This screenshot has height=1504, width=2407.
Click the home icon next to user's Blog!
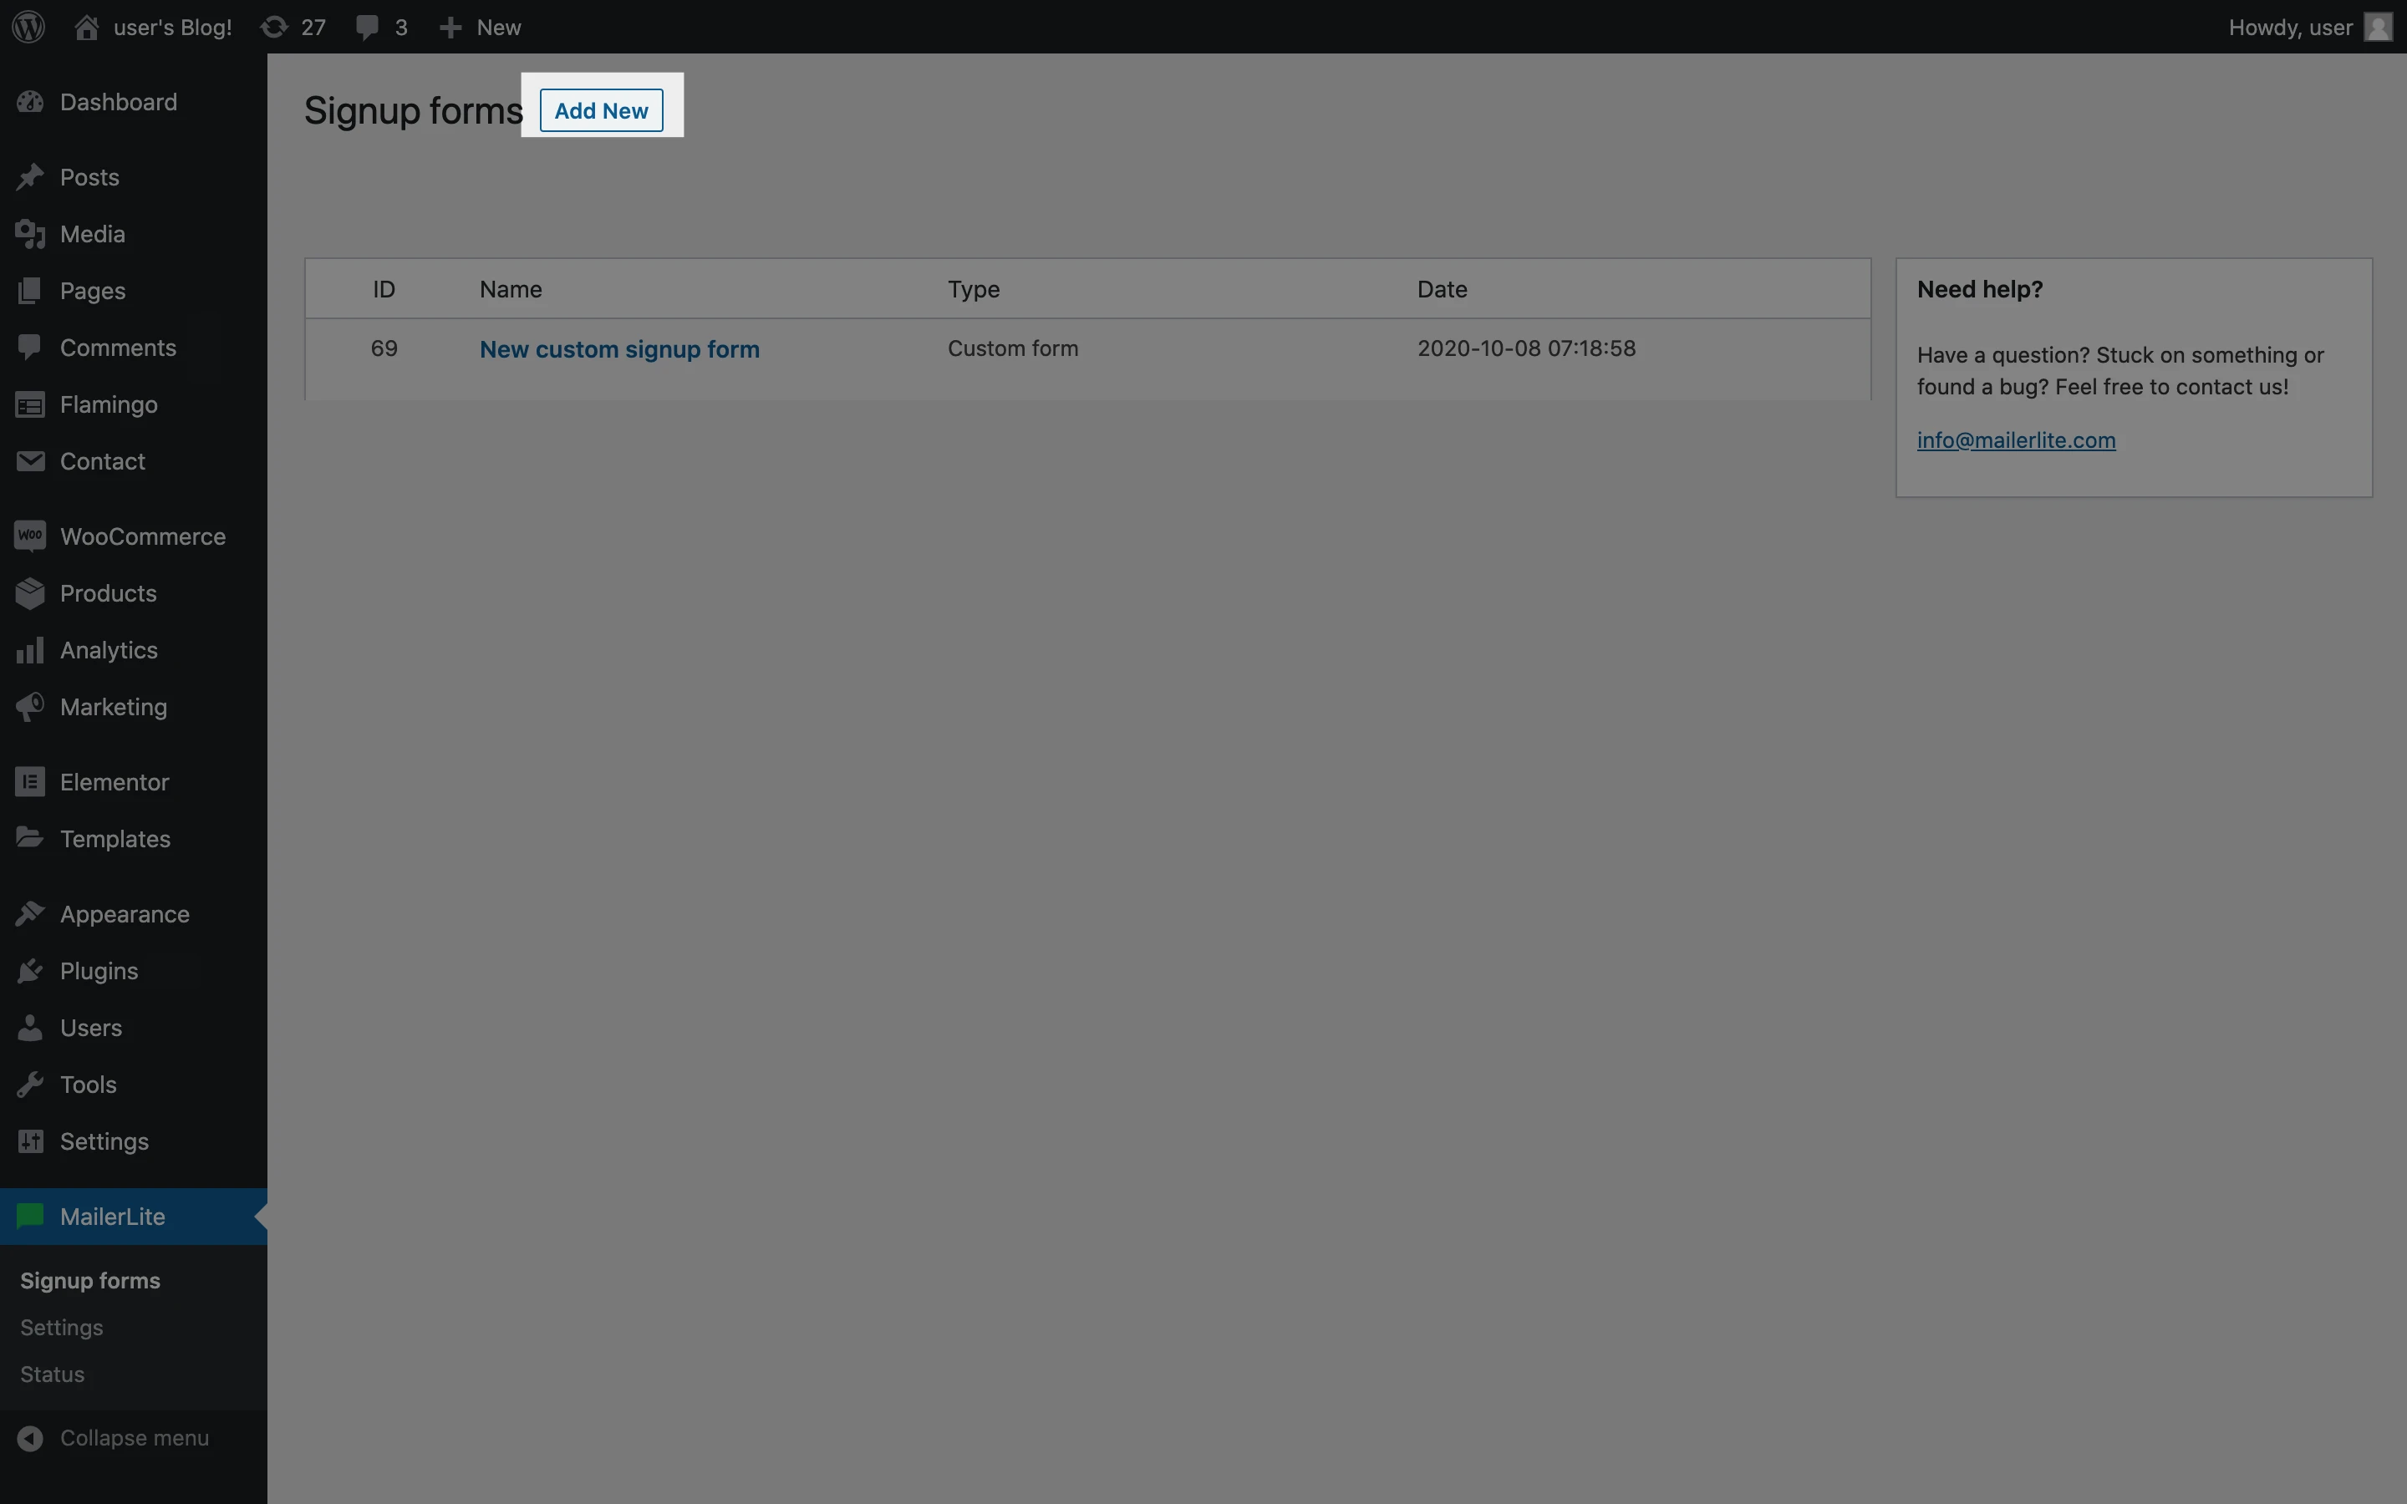(x=87, y=27)
